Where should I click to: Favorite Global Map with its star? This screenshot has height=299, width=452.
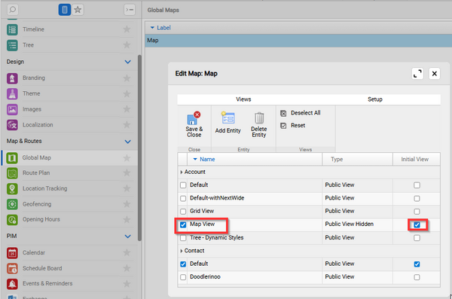[x=127, y=157]
